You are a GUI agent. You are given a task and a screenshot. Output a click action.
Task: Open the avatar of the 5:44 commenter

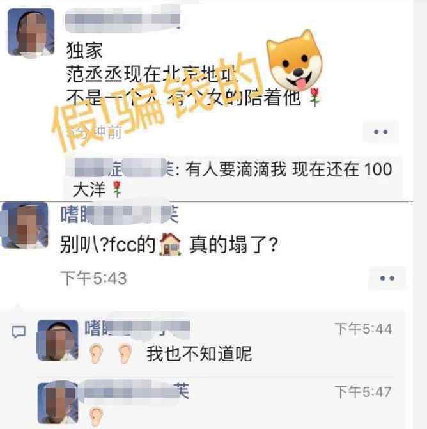click(x=58, y=340)
